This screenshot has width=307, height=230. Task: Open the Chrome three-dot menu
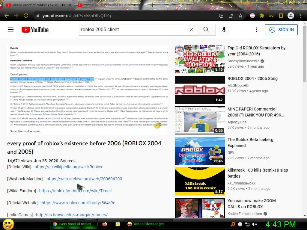coord(300,16)
